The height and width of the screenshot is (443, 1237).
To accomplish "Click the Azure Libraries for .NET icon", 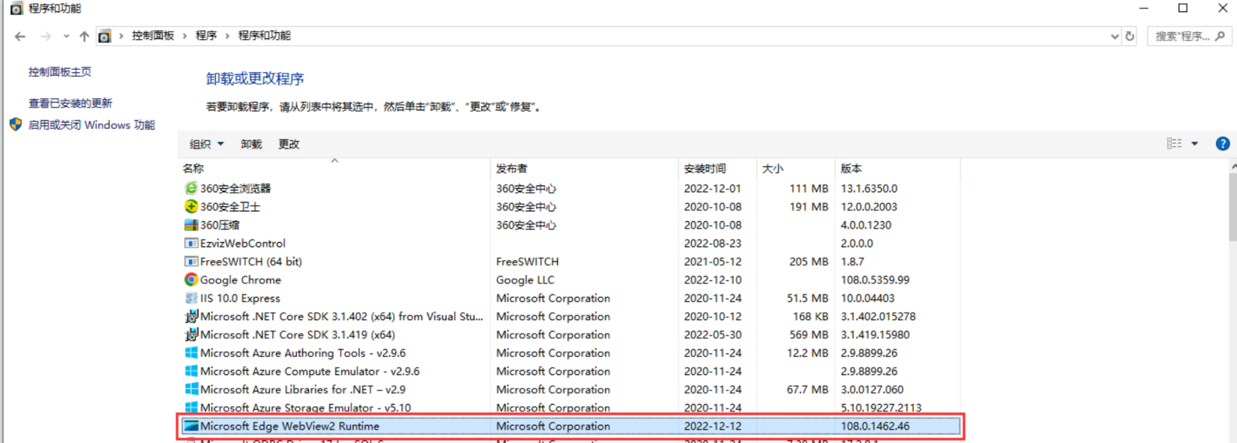I will coord(191,389).
